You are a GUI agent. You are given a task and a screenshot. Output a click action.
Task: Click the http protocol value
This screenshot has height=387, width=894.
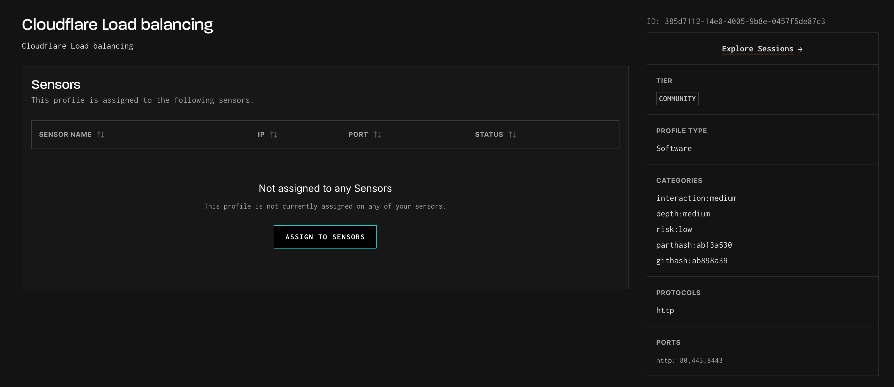[x=665, y=310]
